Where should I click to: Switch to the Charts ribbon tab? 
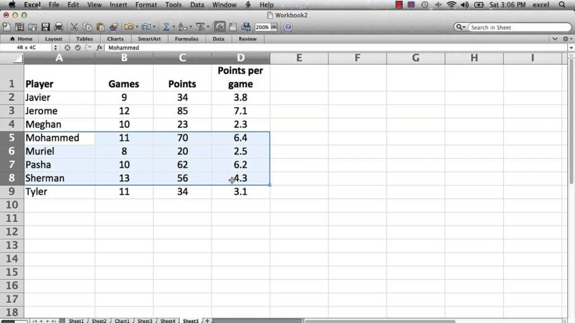pyautogui.click(x=115, y=39)
